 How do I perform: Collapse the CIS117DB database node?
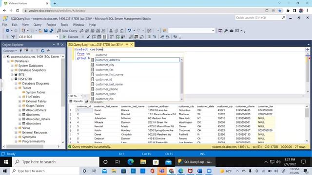12,79
